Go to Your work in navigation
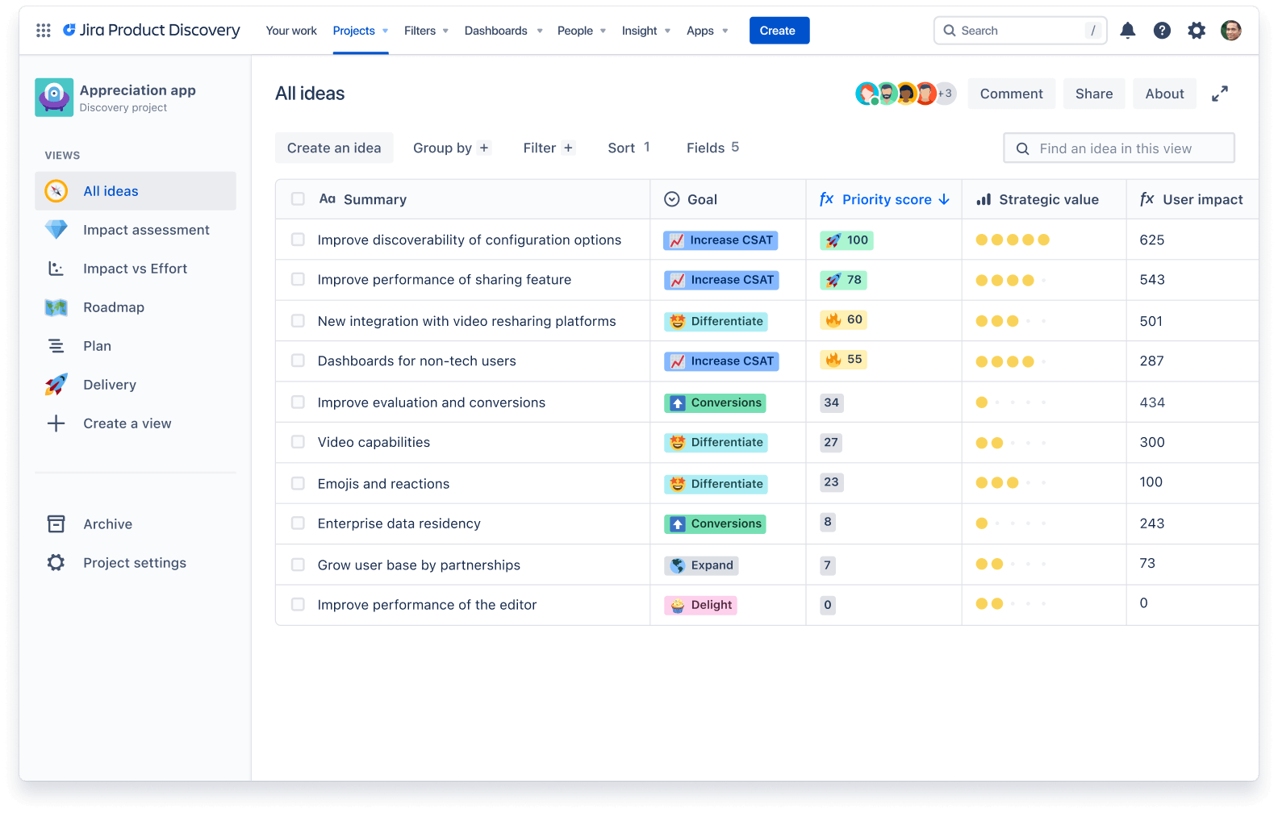Screen dimensions: 1278x813 tap(291, 31)
